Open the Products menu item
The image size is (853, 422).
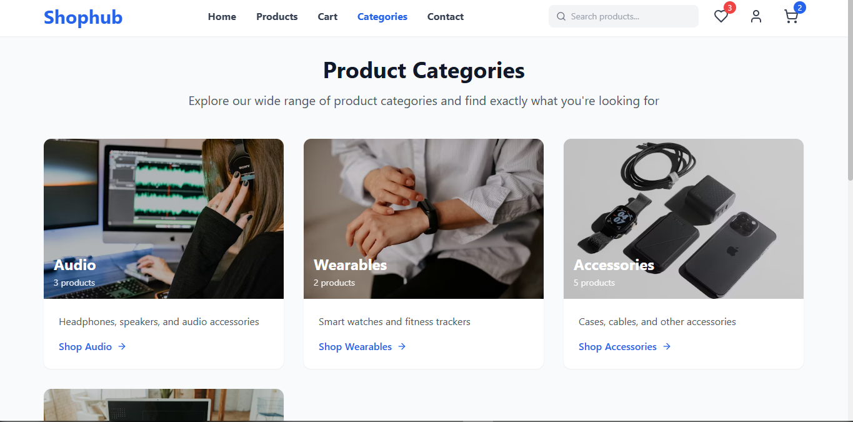(277, 17)
